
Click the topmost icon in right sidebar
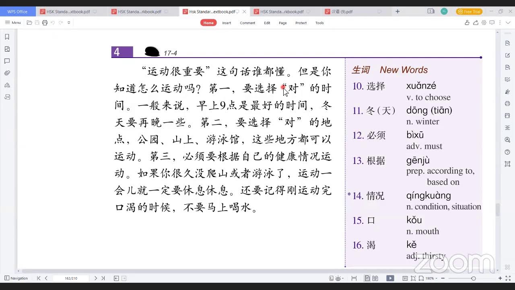507,43
